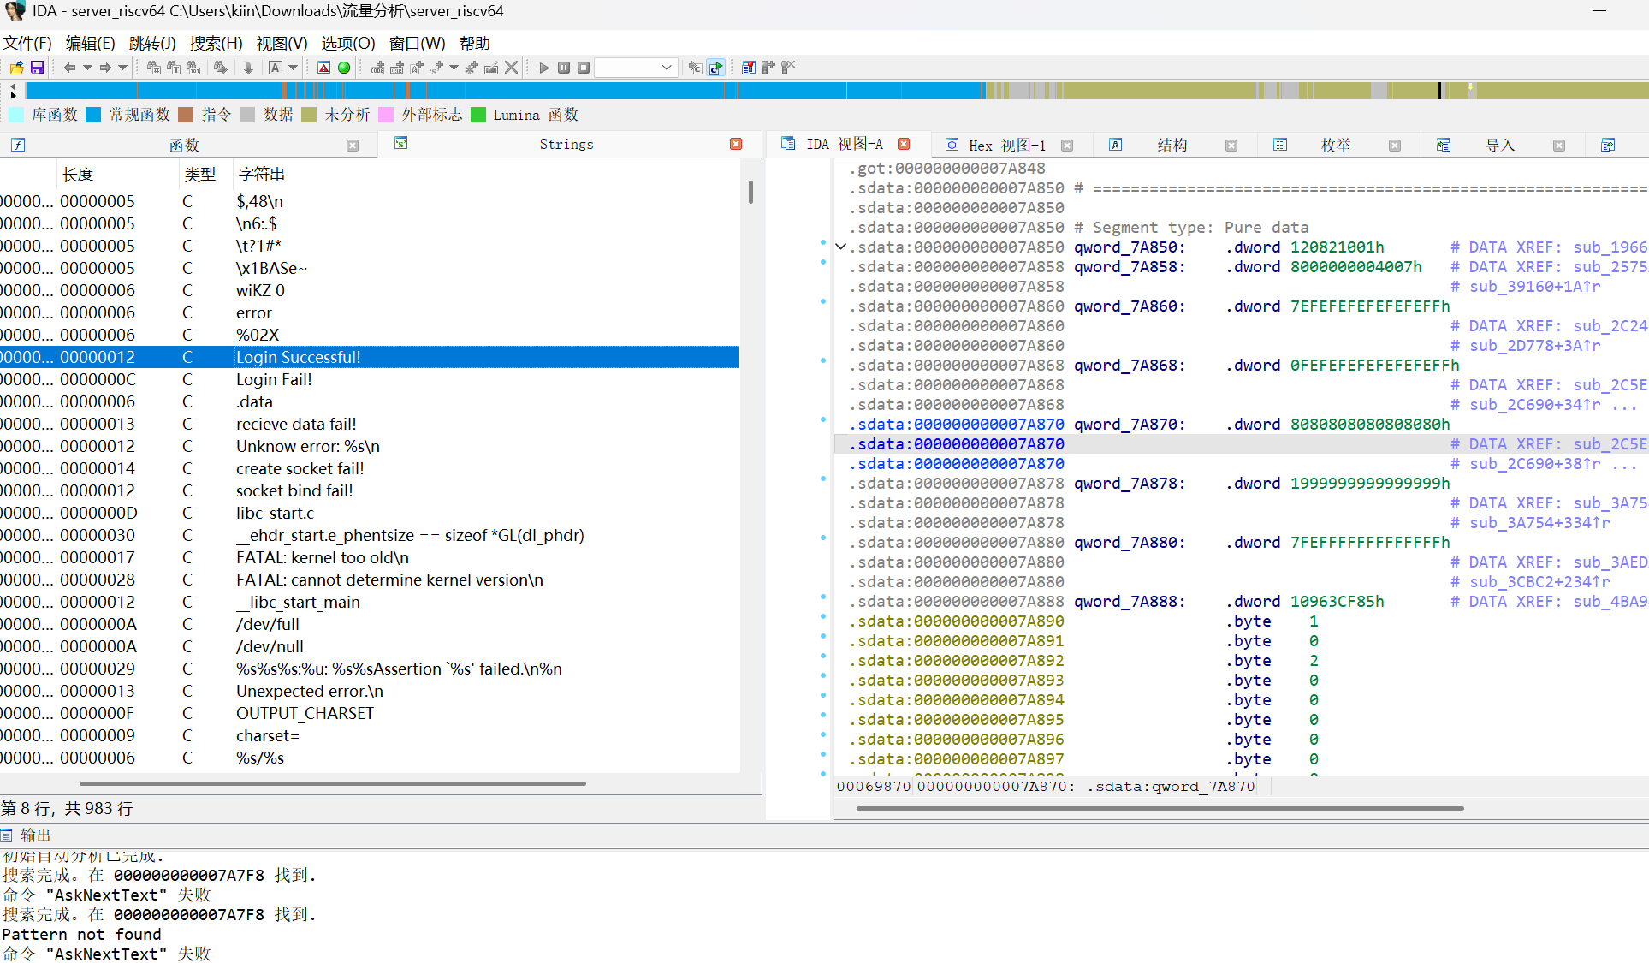Click the pause process button
Viewport: 1649px width, 963px height.
point(564,68)
